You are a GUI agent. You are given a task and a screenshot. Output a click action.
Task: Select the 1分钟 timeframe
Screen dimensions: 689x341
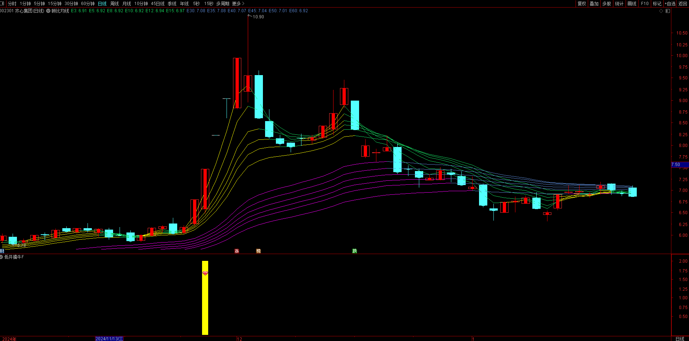point(25,4)
